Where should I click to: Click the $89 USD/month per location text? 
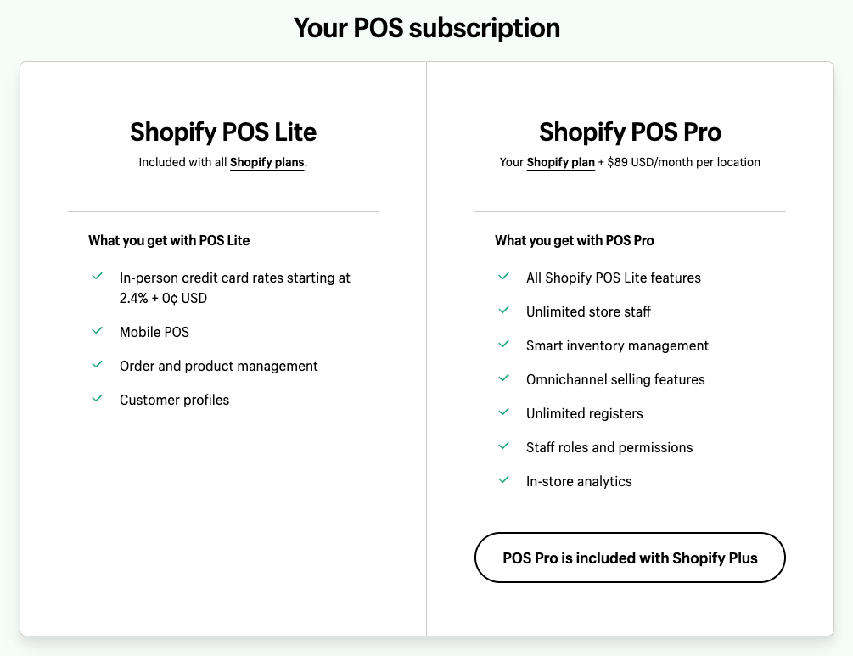(x=684, y=162)
